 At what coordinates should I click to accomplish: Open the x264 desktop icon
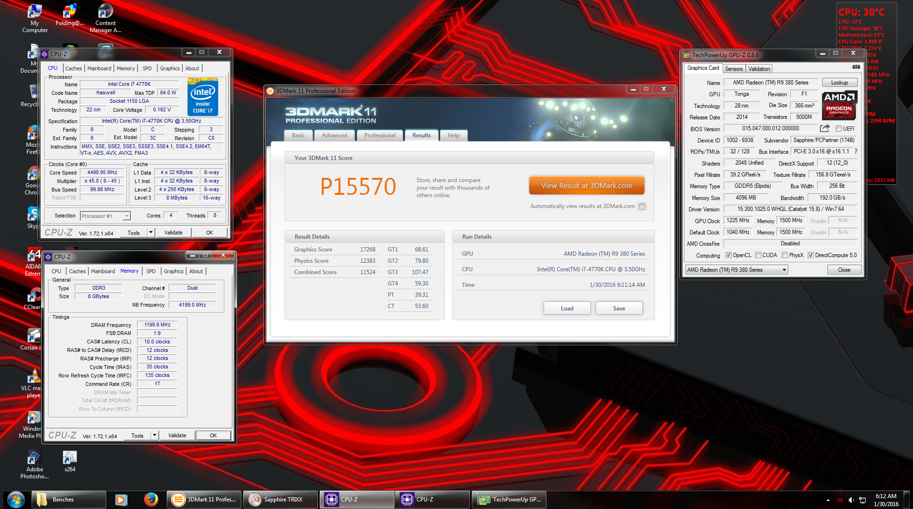click(x=70, y=461)
